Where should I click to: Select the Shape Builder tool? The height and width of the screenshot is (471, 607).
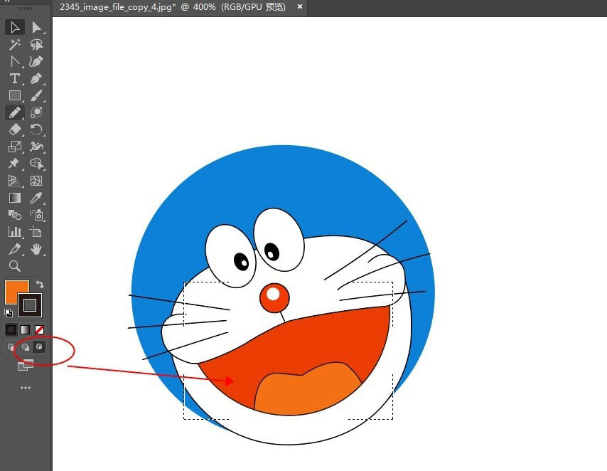pyautogui.click(x=36, y=164)
